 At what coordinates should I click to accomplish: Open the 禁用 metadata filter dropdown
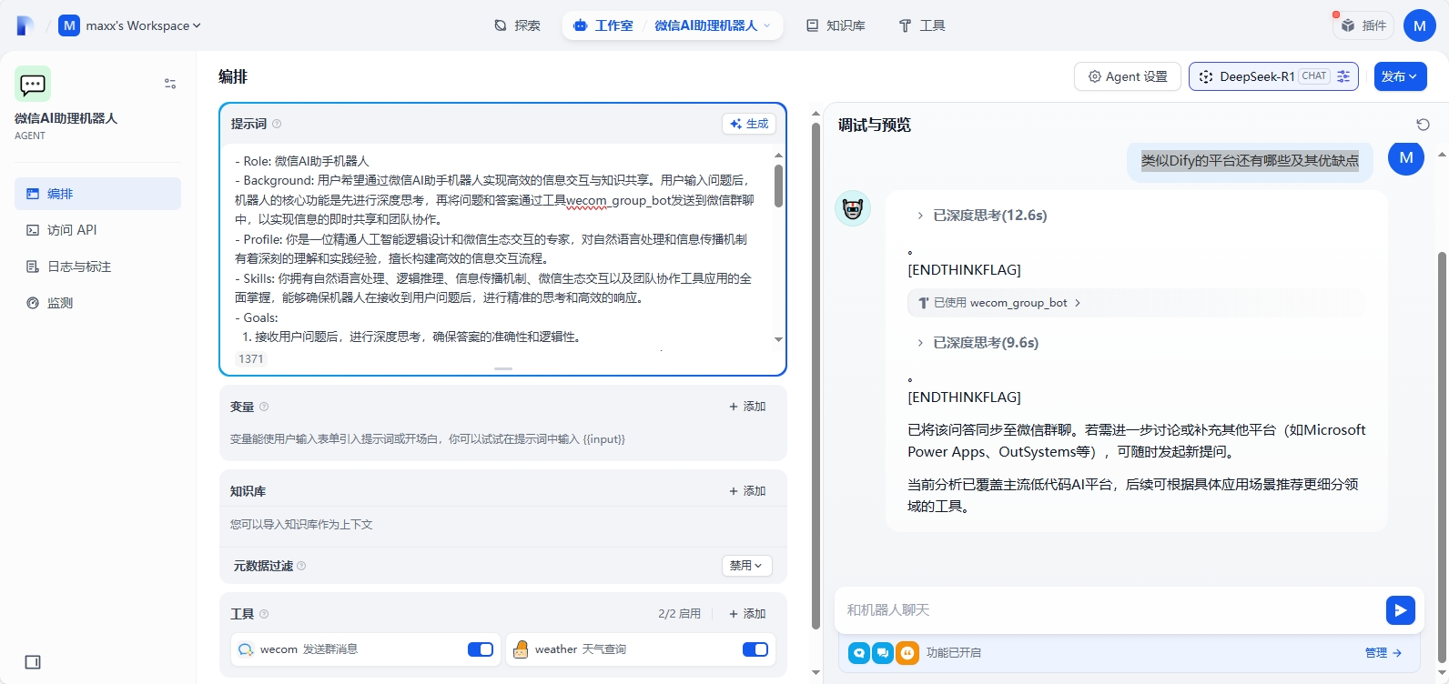747,566
